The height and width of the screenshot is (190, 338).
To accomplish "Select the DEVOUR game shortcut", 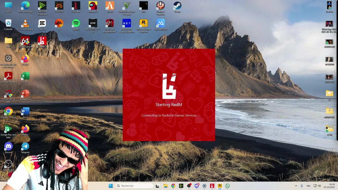I will click(59, 7).
